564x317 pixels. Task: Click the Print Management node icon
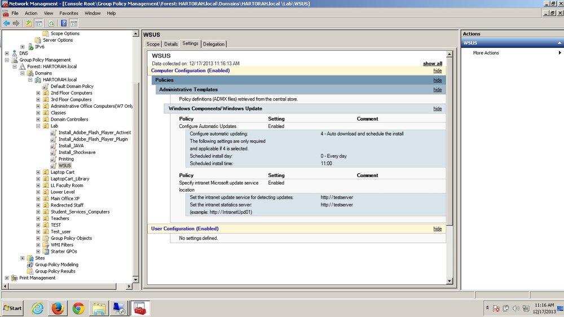[x=15, y=278]
